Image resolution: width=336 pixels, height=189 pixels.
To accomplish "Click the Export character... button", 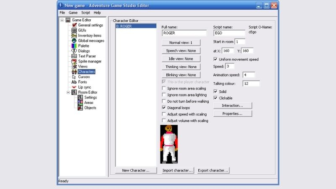I will click(x=213, y=171).
